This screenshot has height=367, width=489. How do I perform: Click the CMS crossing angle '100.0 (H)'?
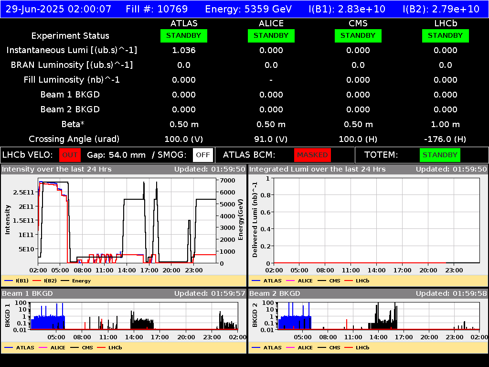(x=358, y=139)
